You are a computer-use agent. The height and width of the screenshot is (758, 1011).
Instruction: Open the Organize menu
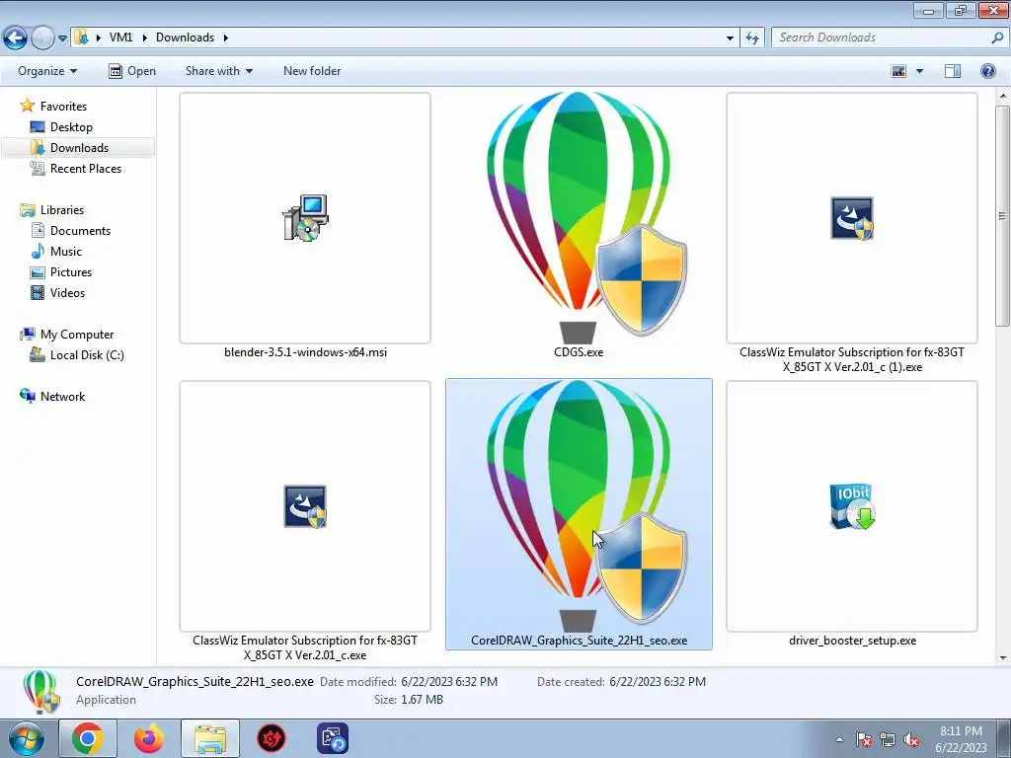click(47, 71)
